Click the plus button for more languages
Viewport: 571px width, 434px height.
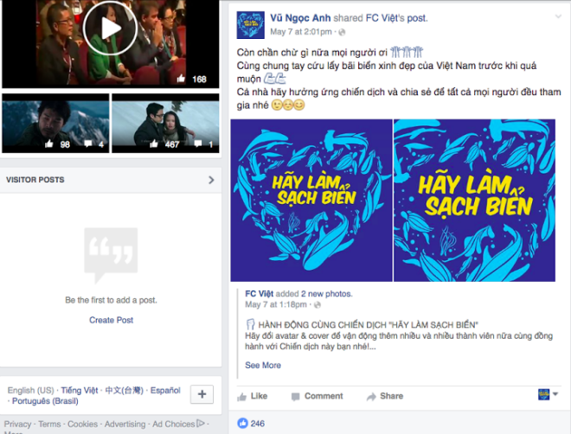point(201,394)
